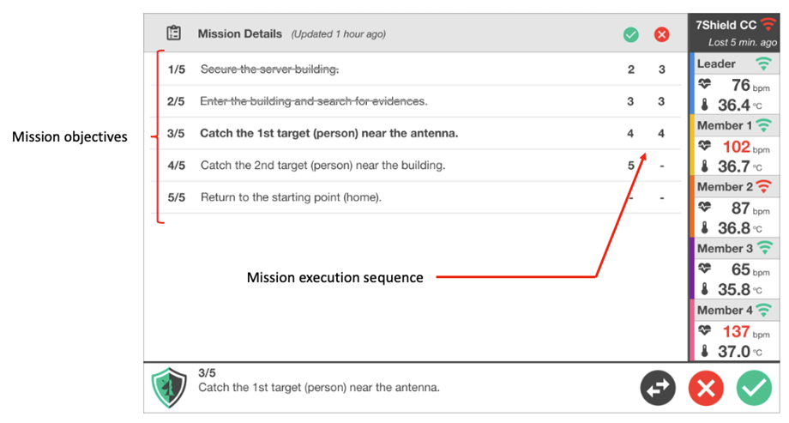Click Member 1 heart rate icon
This screenshot has width=789, height=423.
[704, 146]
